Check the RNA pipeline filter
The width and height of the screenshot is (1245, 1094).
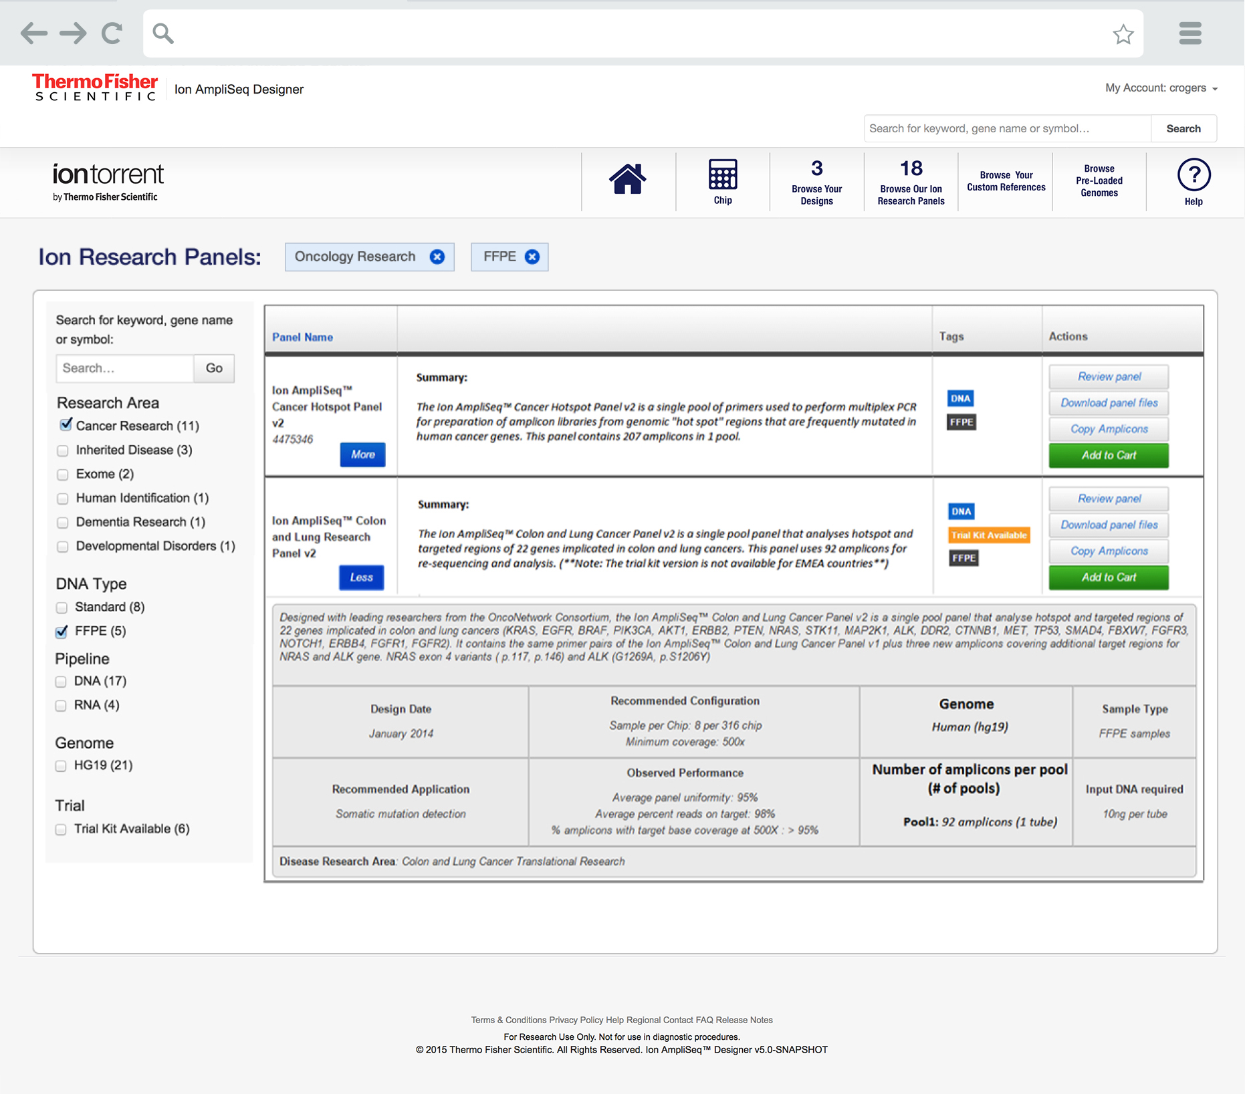tap(61, 706)
